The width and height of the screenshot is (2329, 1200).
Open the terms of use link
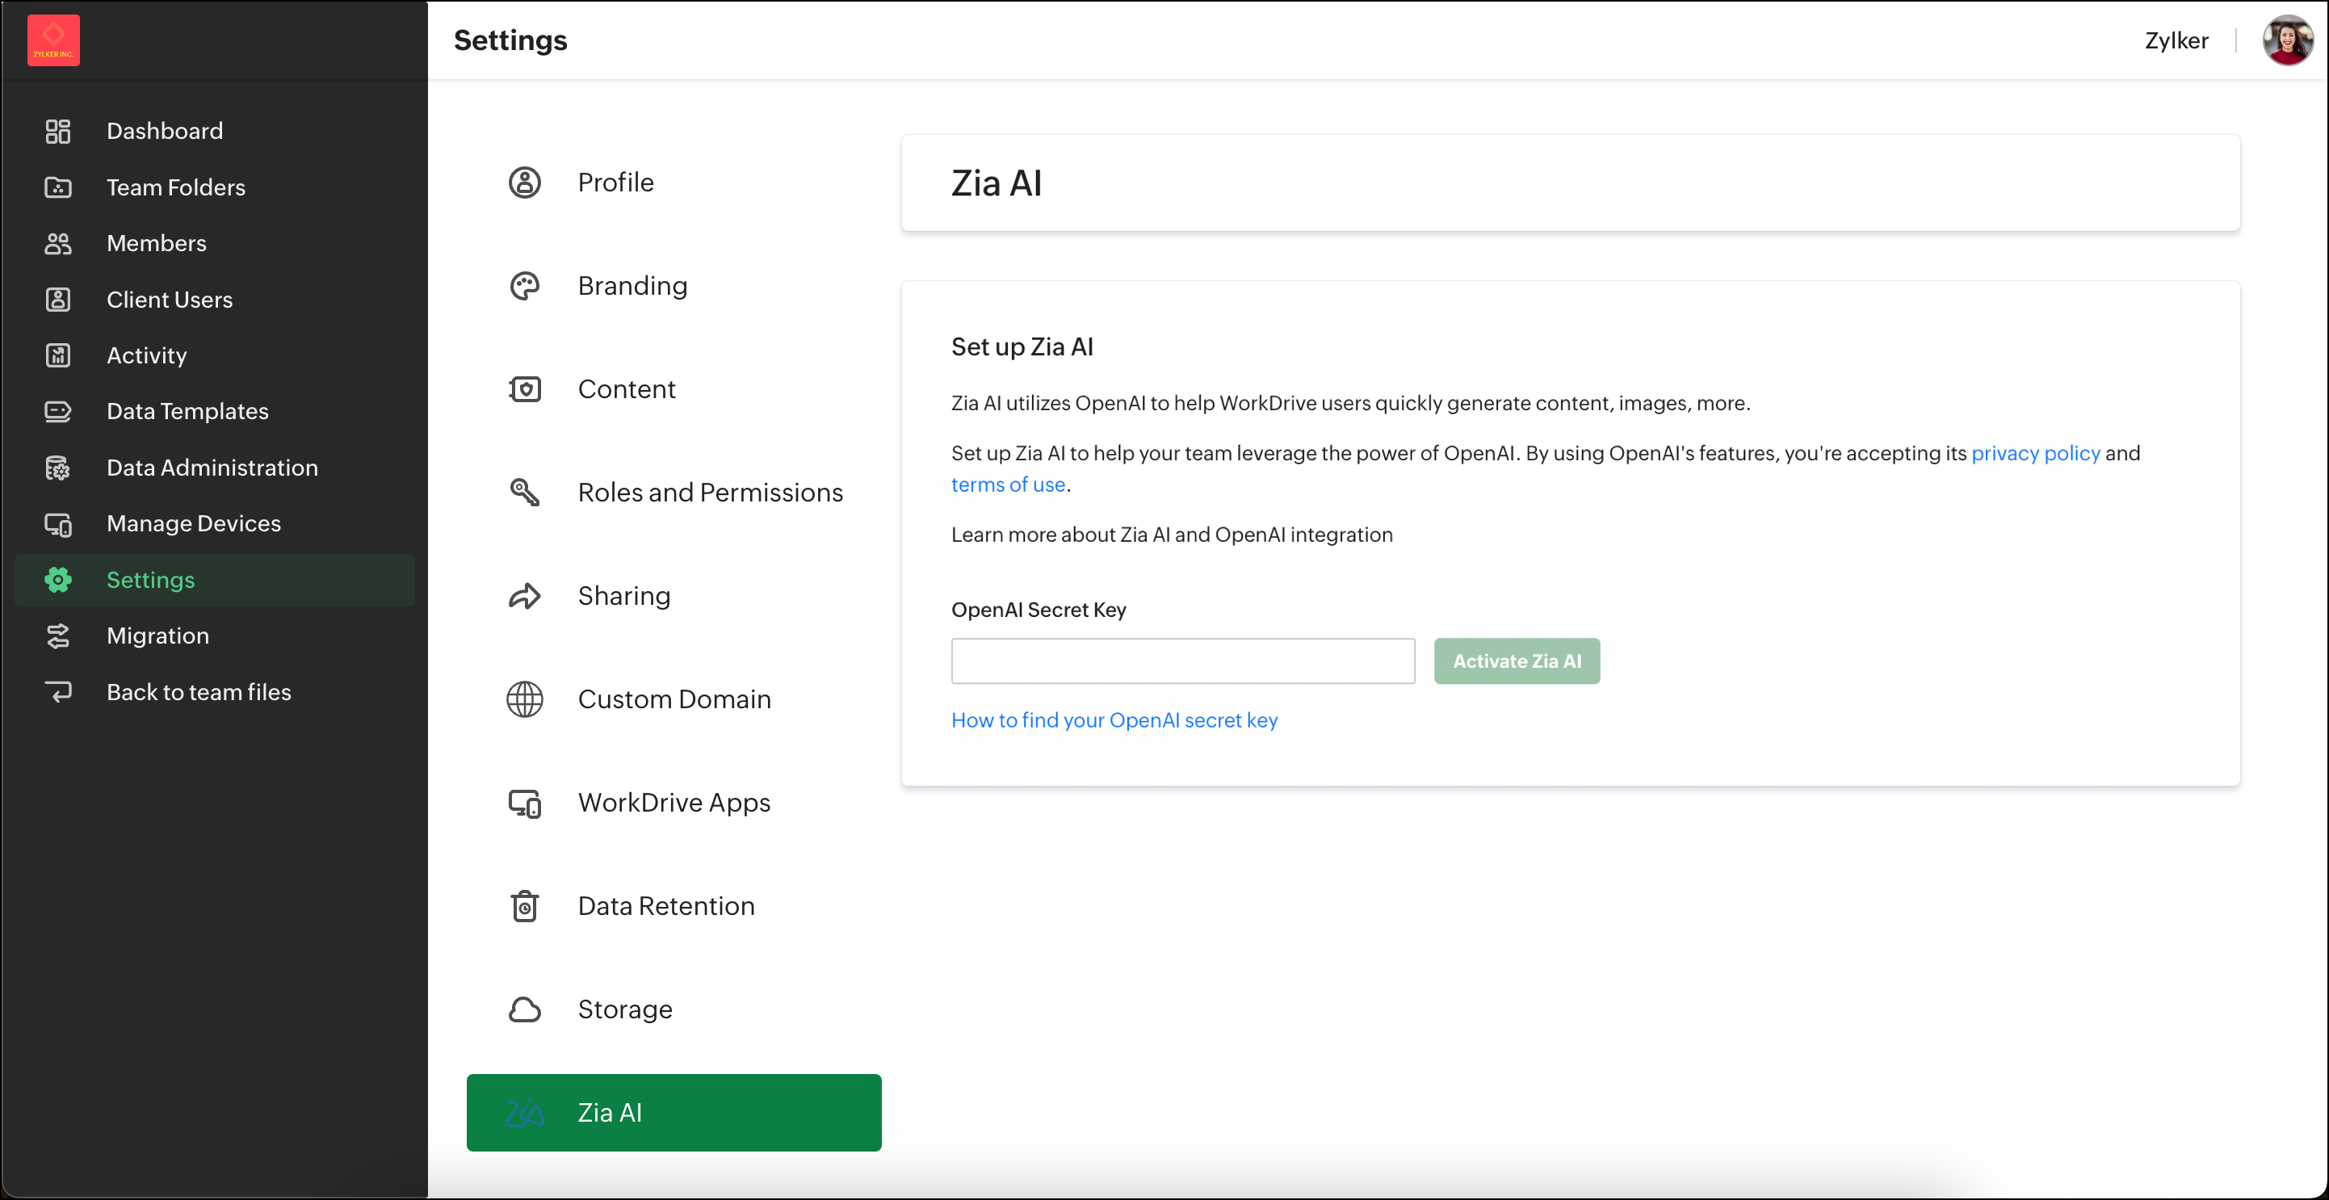click(1008, 485)
